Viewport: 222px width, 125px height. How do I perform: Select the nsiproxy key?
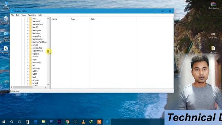(36, 68)
